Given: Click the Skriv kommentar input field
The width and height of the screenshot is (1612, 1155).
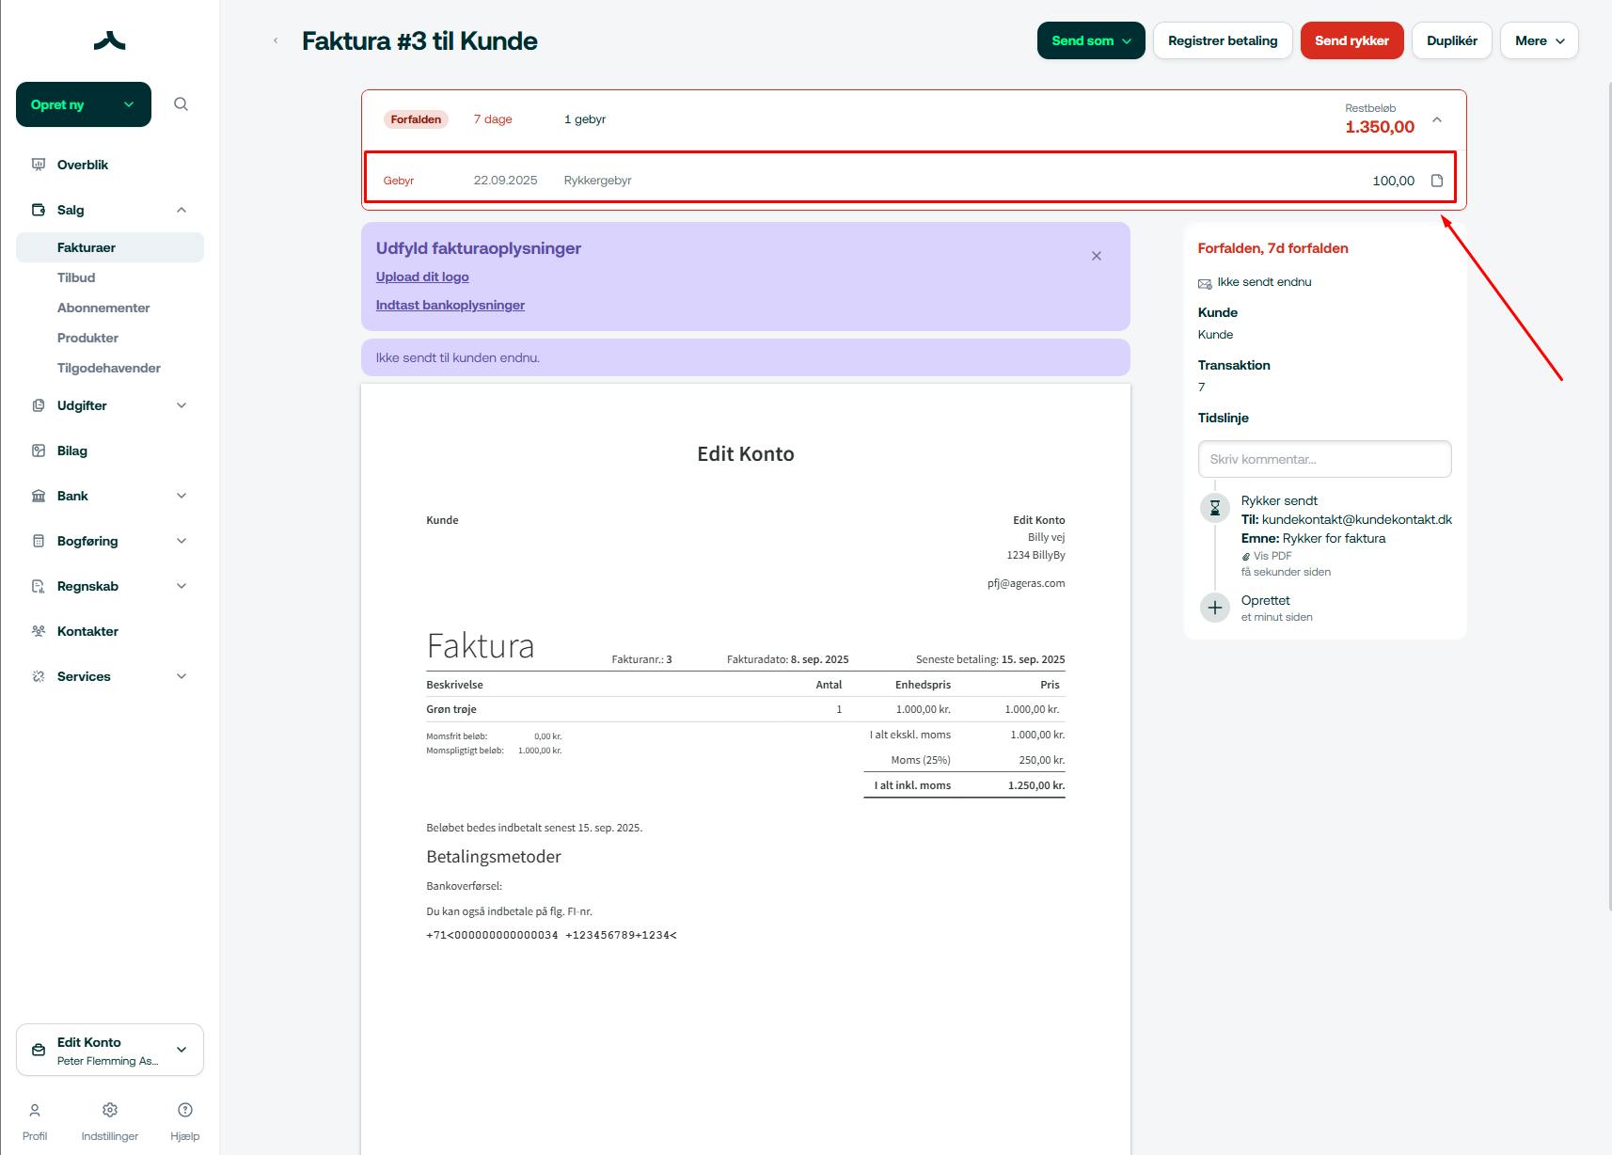Looking at the screenshot, I should pos(1324,459).
